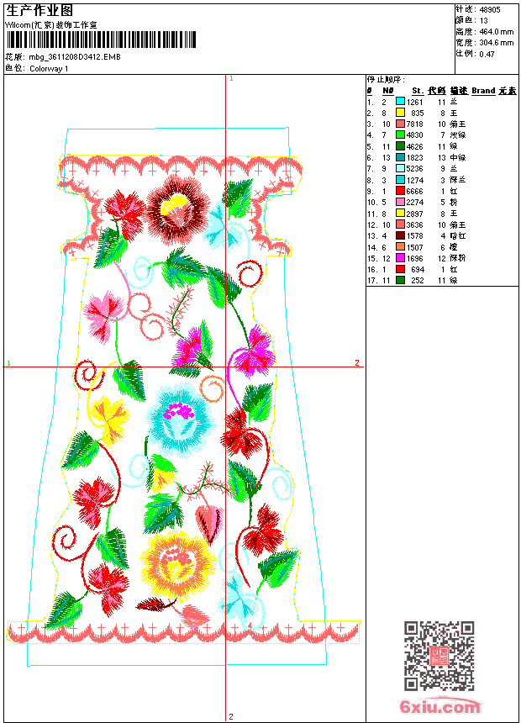Select the magenta swatch for stop 15

point(400,258)
